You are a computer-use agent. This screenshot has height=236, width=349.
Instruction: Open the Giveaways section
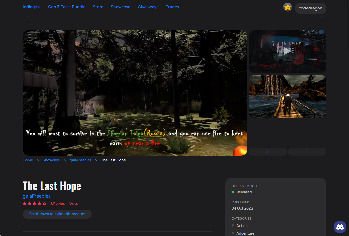148,7
